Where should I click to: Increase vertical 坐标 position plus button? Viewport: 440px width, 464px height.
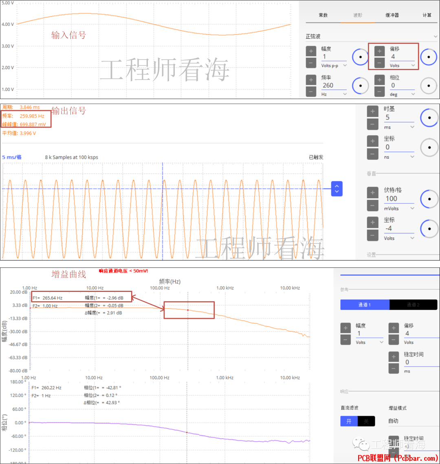coord(373,223)
